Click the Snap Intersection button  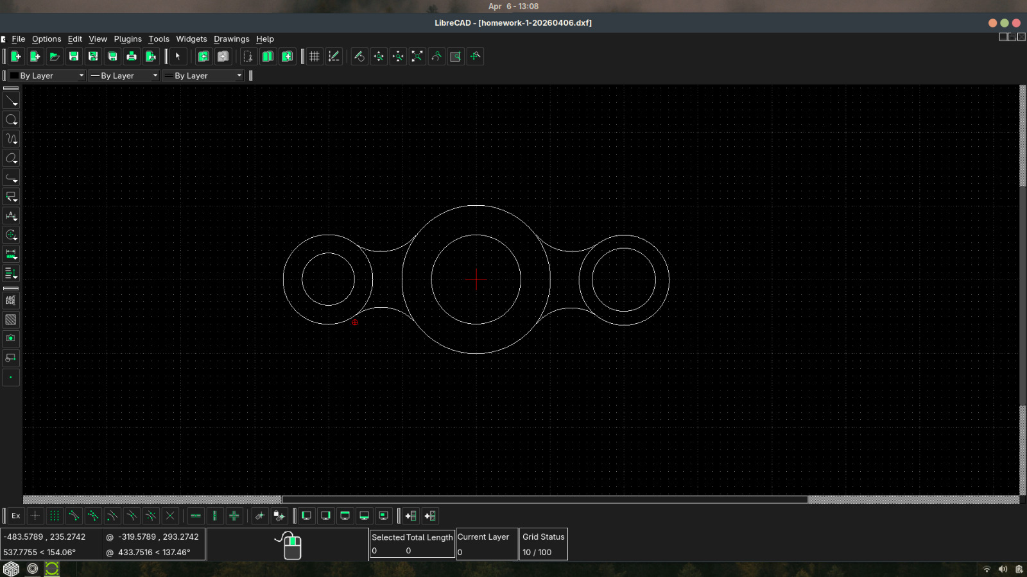[170, 516]
